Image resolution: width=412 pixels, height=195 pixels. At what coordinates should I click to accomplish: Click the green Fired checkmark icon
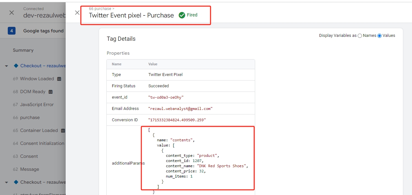(182, 15)
